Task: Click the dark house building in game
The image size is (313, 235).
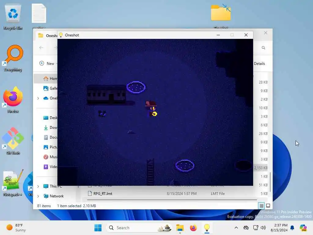Action: click(106, 95)
